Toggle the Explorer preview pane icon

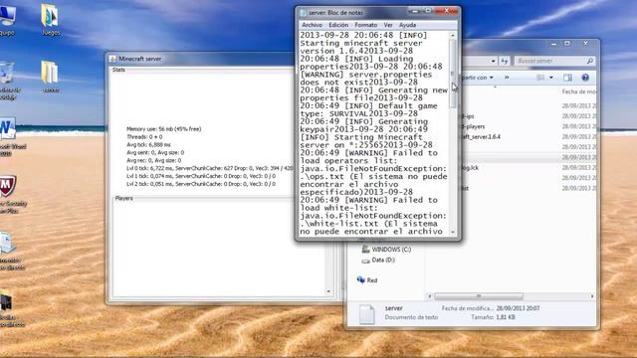coord(567,78)
